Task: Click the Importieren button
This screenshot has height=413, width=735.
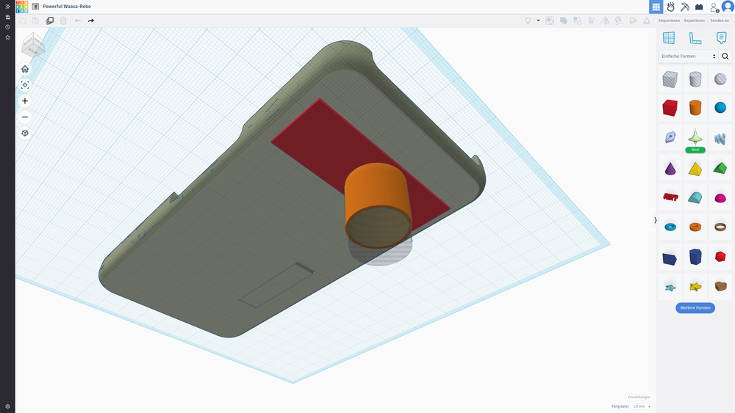Action: point(669,21)
